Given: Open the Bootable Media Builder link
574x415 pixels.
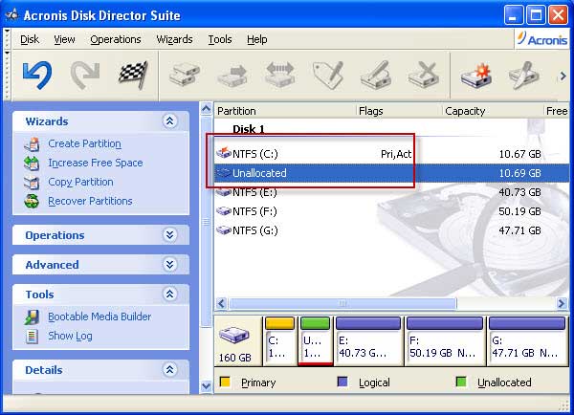Looking at the screenshot, I should coord(99,317).
